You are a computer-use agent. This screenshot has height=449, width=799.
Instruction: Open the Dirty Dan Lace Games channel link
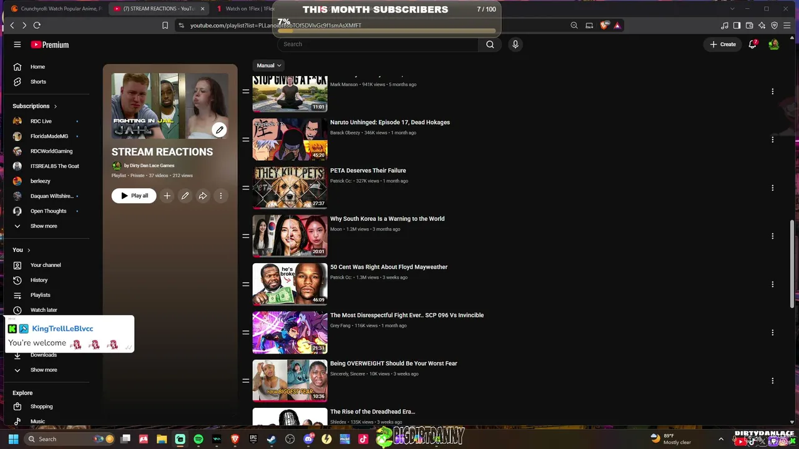point(149,166)
